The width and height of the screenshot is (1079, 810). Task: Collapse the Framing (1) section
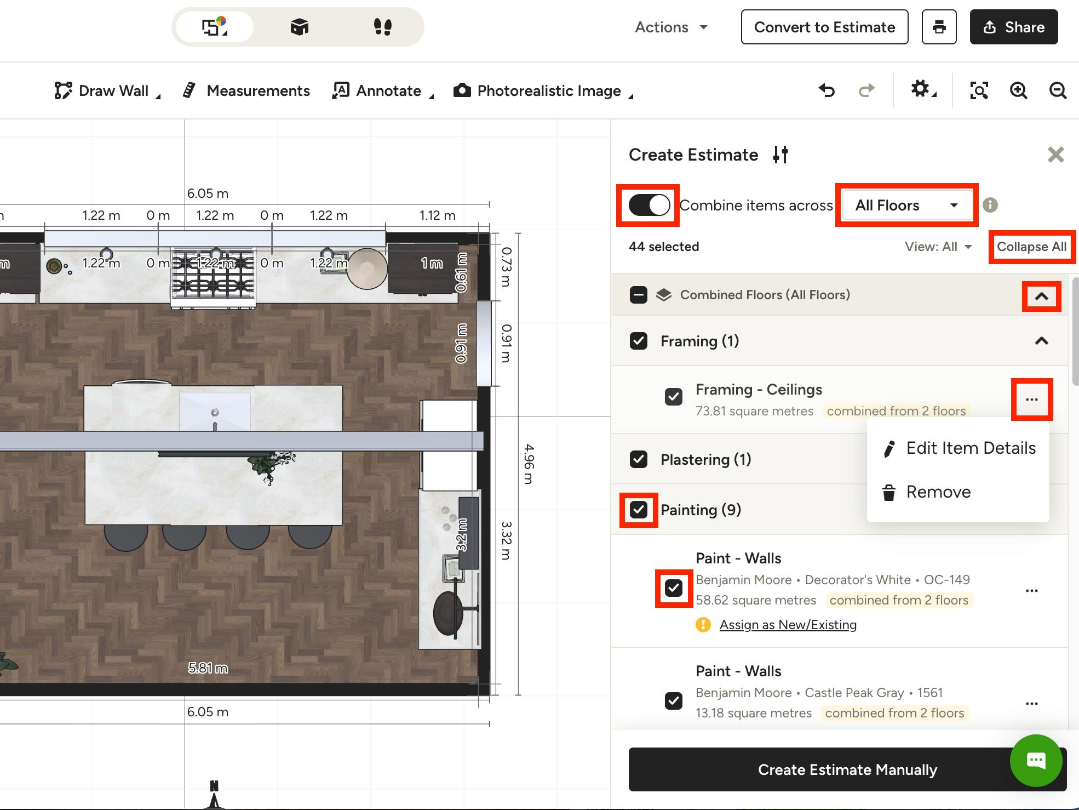(x=1041, y=341)
